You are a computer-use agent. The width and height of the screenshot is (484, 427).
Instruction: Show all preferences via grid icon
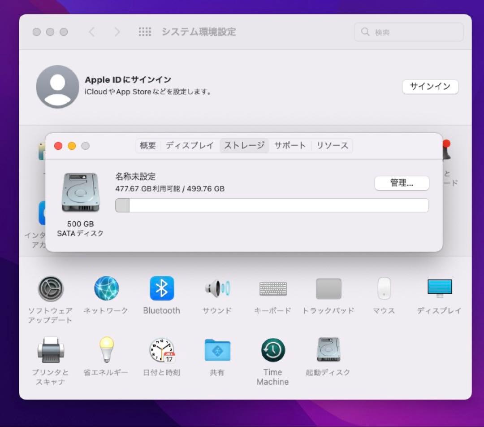pos(145,32)
